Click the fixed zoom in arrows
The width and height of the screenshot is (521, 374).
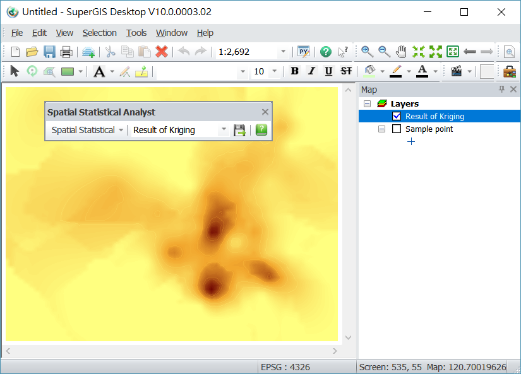[418, 52]
